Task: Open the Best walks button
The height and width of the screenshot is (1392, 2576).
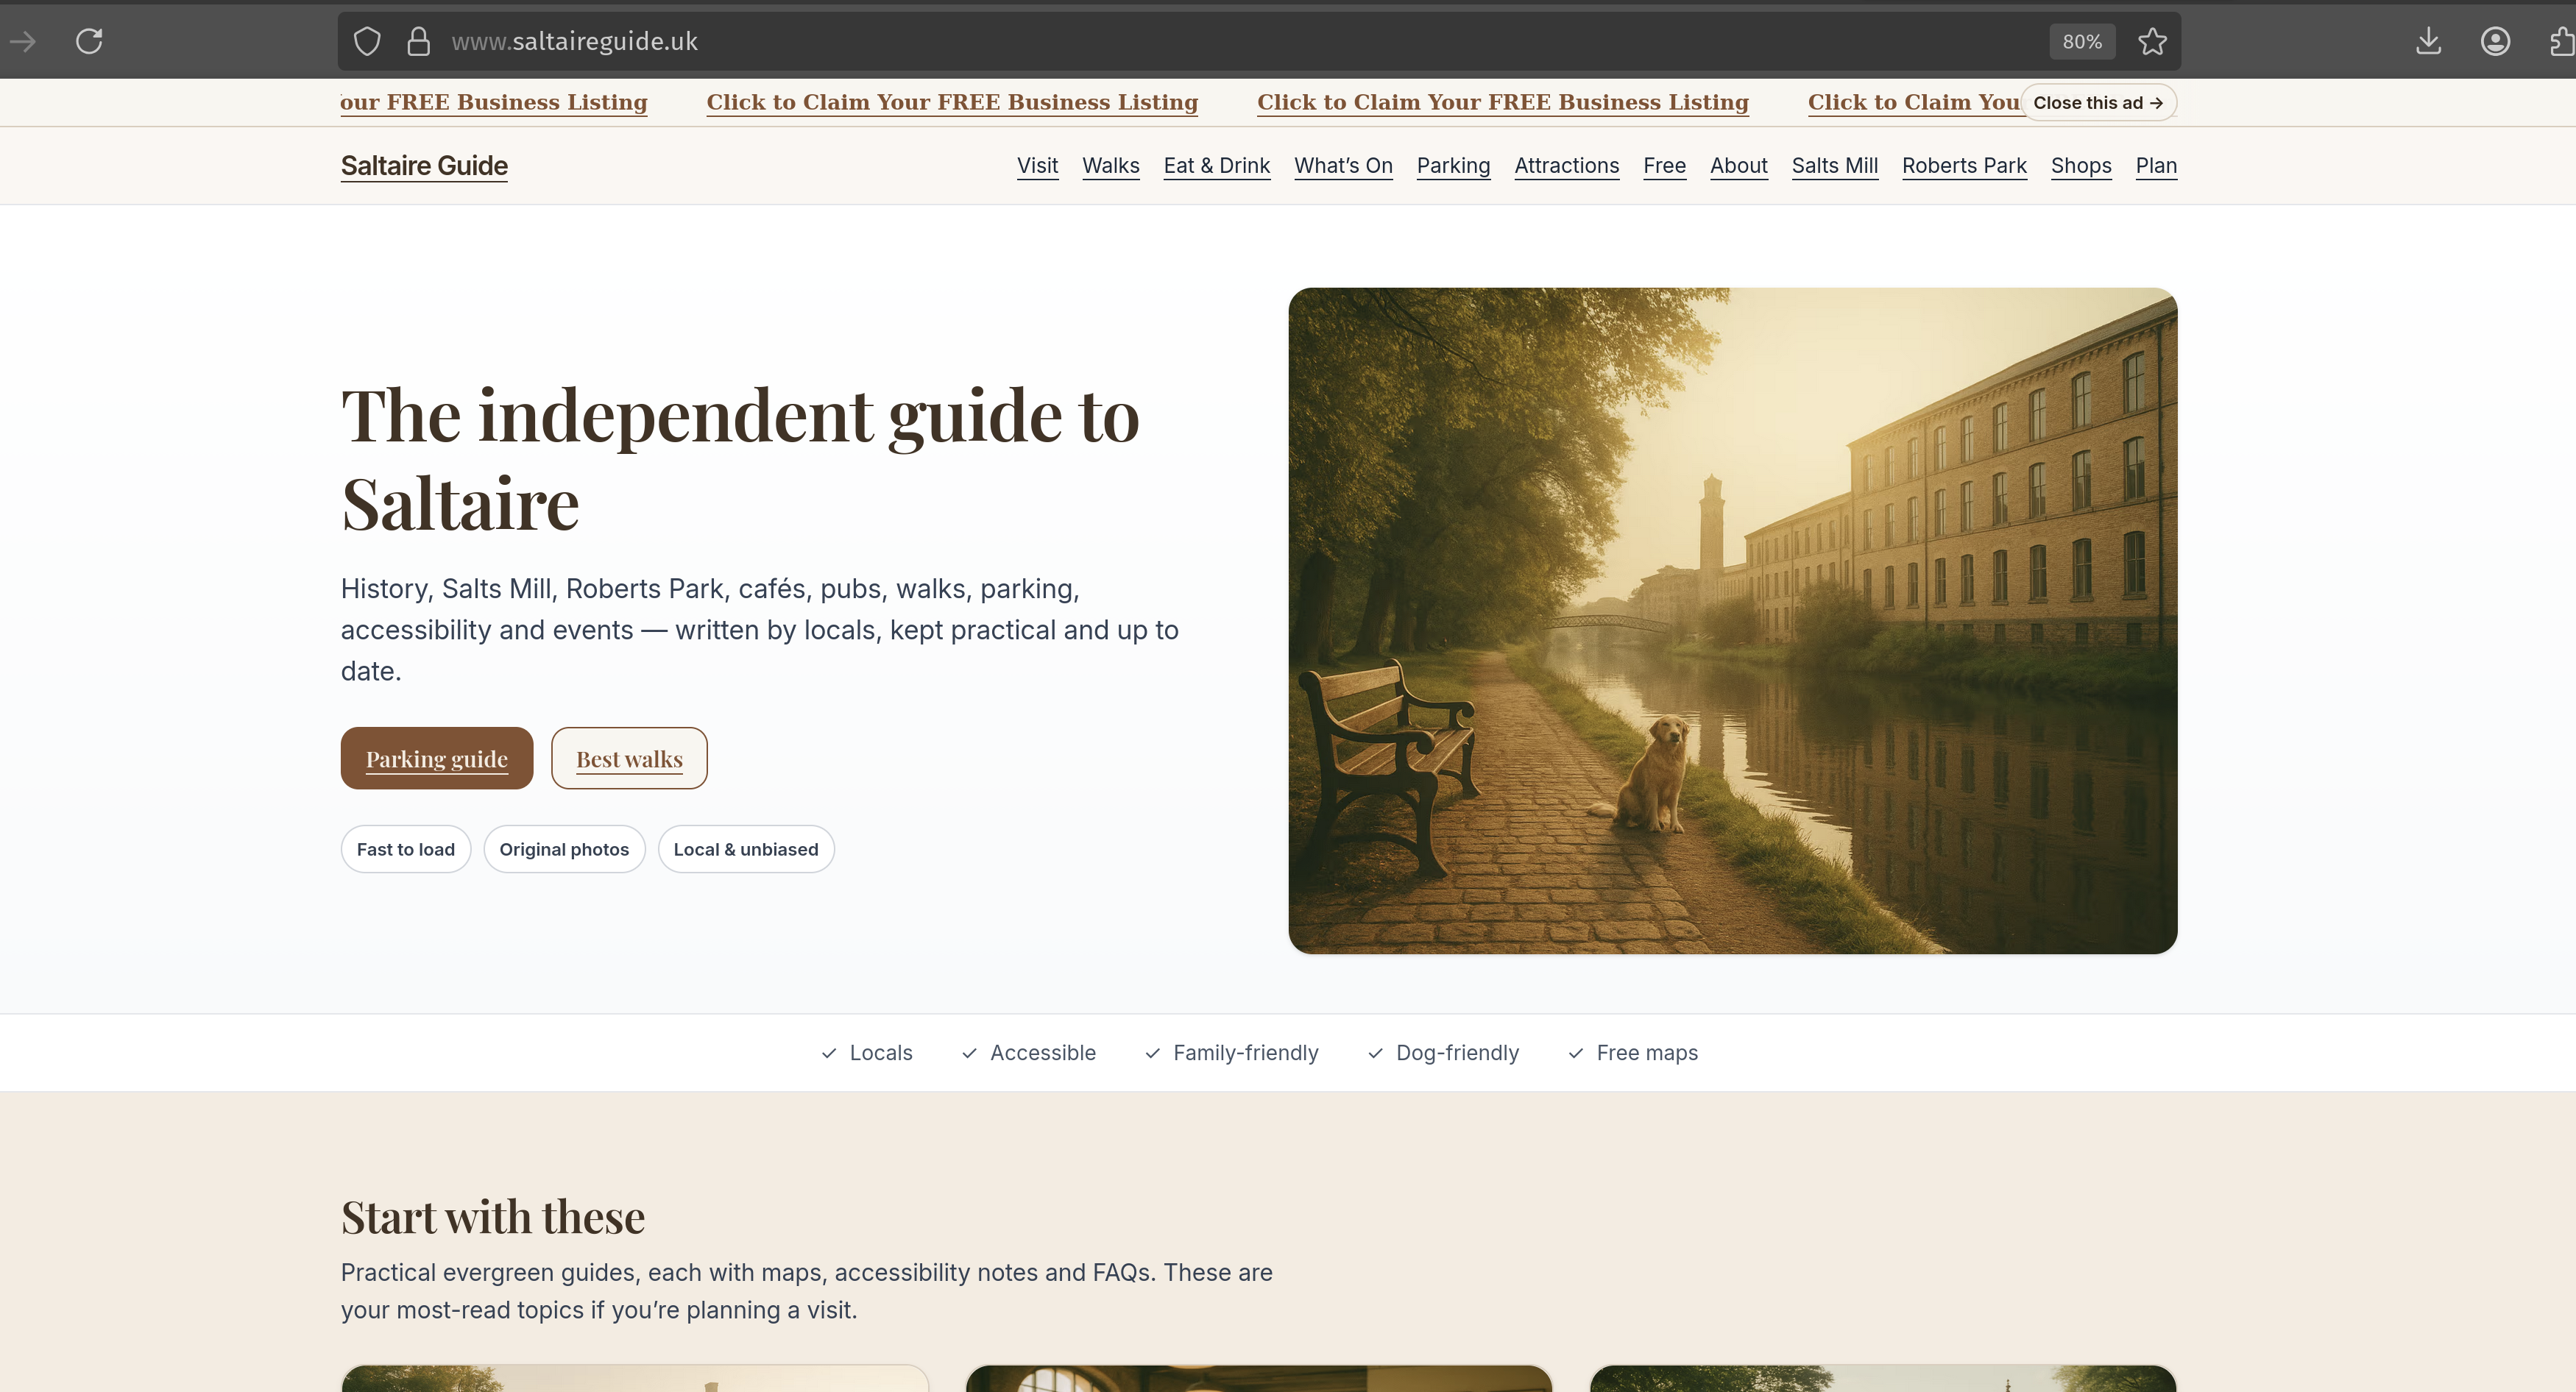Action: pyautogui.click(x=629, y=759)
